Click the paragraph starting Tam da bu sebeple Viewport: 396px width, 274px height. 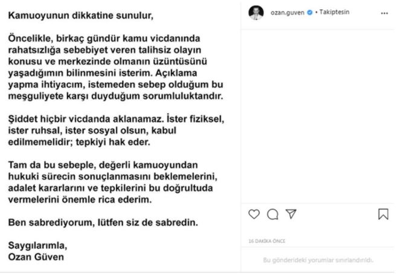tap(113, 182)
